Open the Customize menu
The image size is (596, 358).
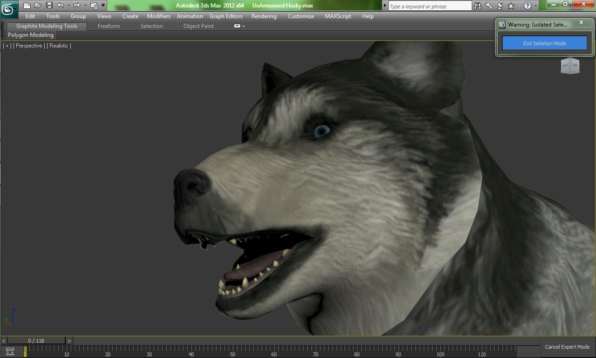point(301,16)
